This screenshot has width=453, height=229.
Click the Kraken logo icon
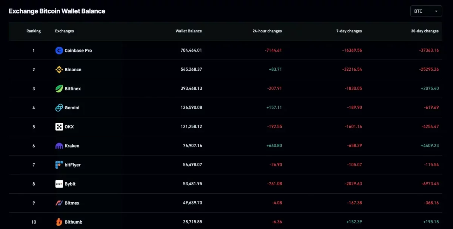[59, 146]
